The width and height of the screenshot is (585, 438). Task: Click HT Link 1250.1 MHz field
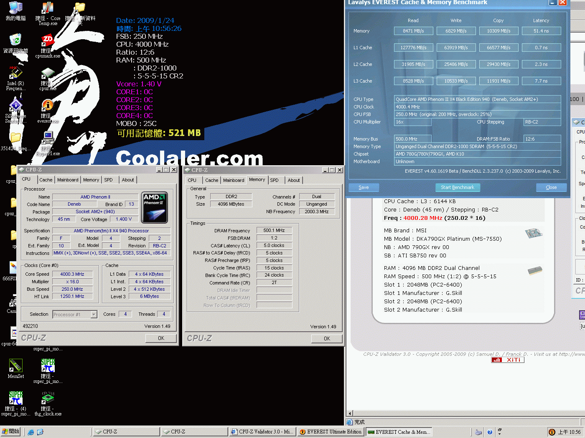click(x=72, y=297)
